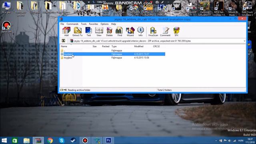Click the path text in the address bar
Viewport: 256px width, 144px height.
[132, 41]
